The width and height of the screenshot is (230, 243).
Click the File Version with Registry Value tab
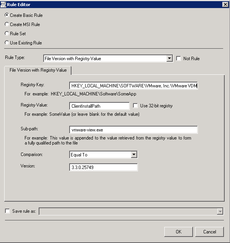[x=38, y=70]
